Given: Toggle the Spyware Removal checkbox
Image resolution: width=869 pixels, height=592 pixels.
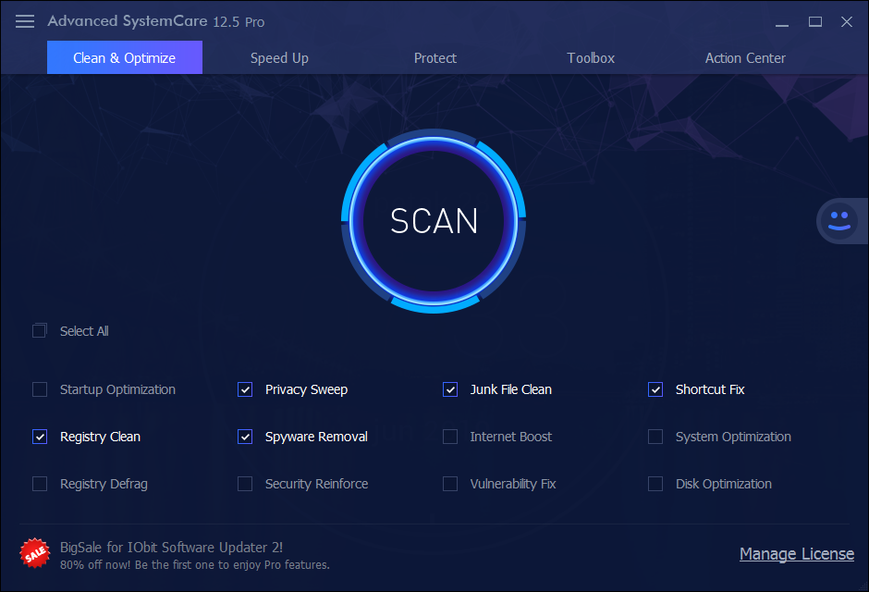Looking at the screenshot, I should (x=245, y=437).
